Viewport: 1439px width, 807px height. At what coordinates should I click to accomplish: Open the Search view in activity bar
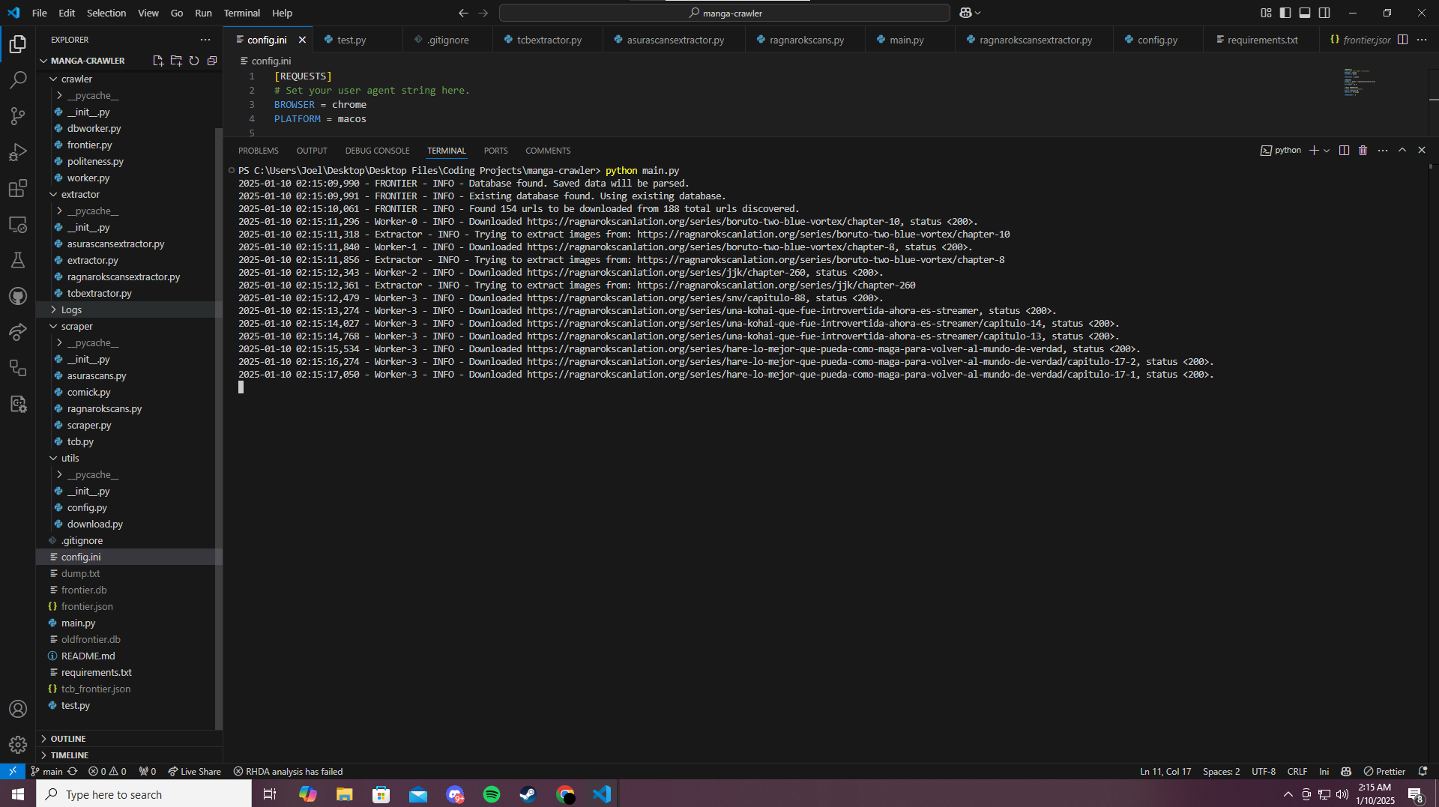[18, 80]
